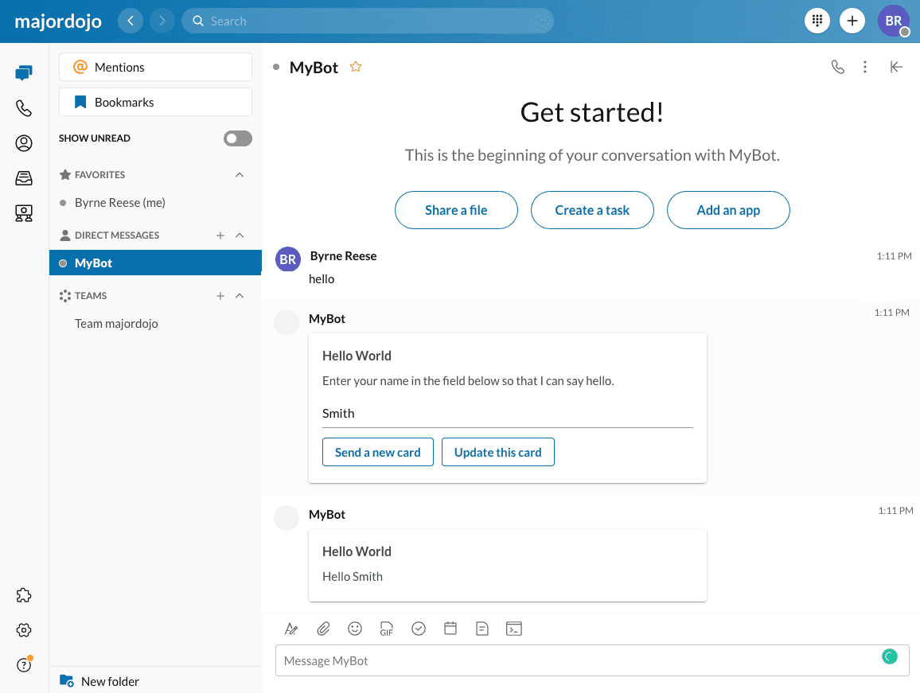920x693 pixels.
Task: Click the calendar event icon in composer
Action: point(450,629)
